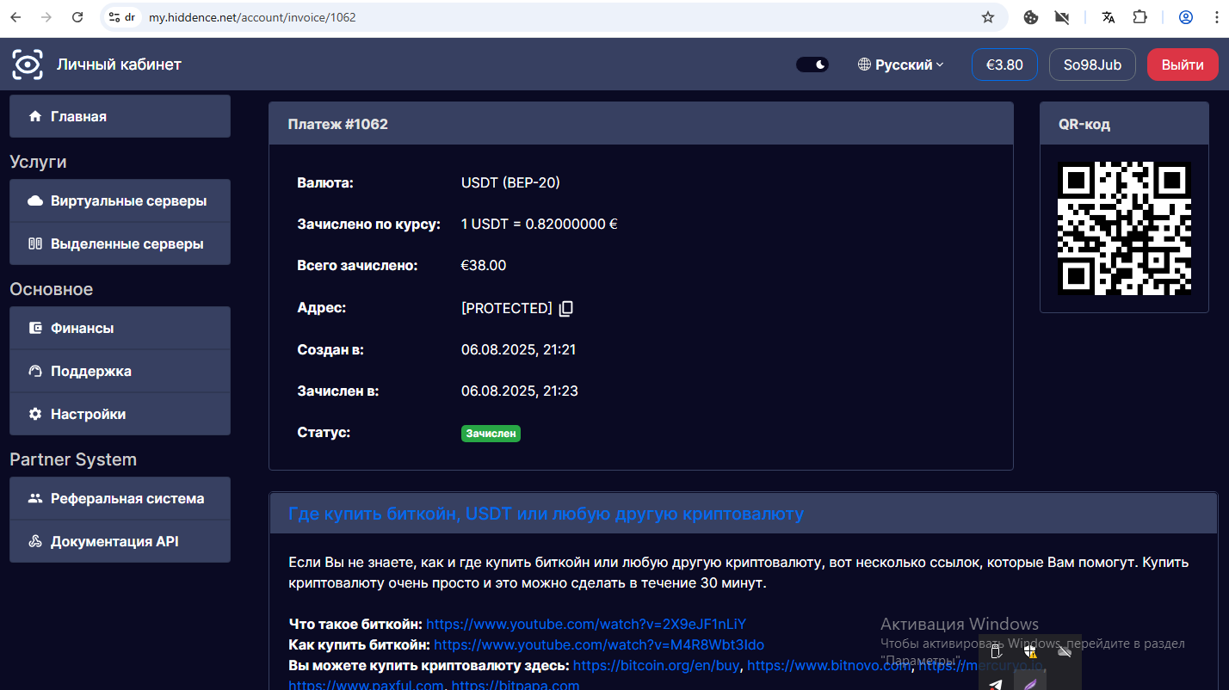
Task: Select Документация API sidebar item
Action: click(120, 542)
